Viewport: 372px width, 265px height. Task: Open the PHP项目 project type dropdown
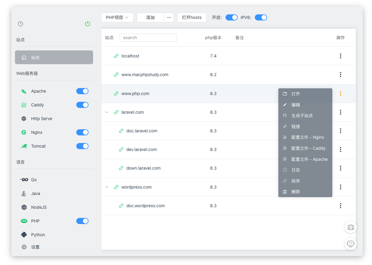(117, 17)
